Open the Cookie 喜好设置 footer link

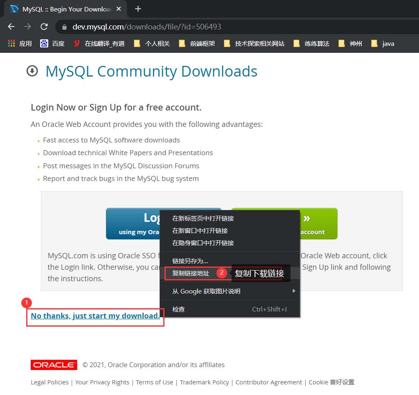tap(331, 382)
